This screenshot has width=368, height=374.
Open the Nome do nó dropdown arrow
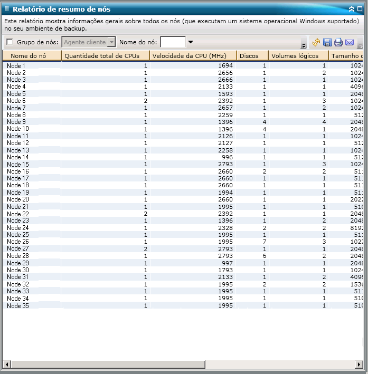190,42
